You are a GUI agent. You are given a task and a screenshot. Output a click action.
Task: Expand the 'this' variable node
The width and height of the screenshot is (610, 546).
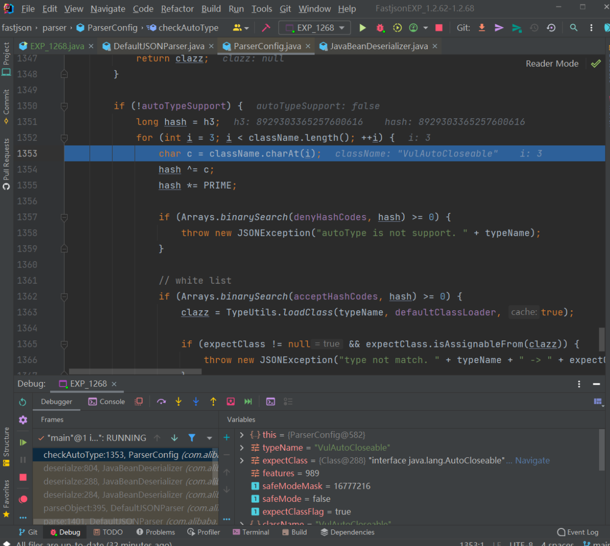coord(242,435)
